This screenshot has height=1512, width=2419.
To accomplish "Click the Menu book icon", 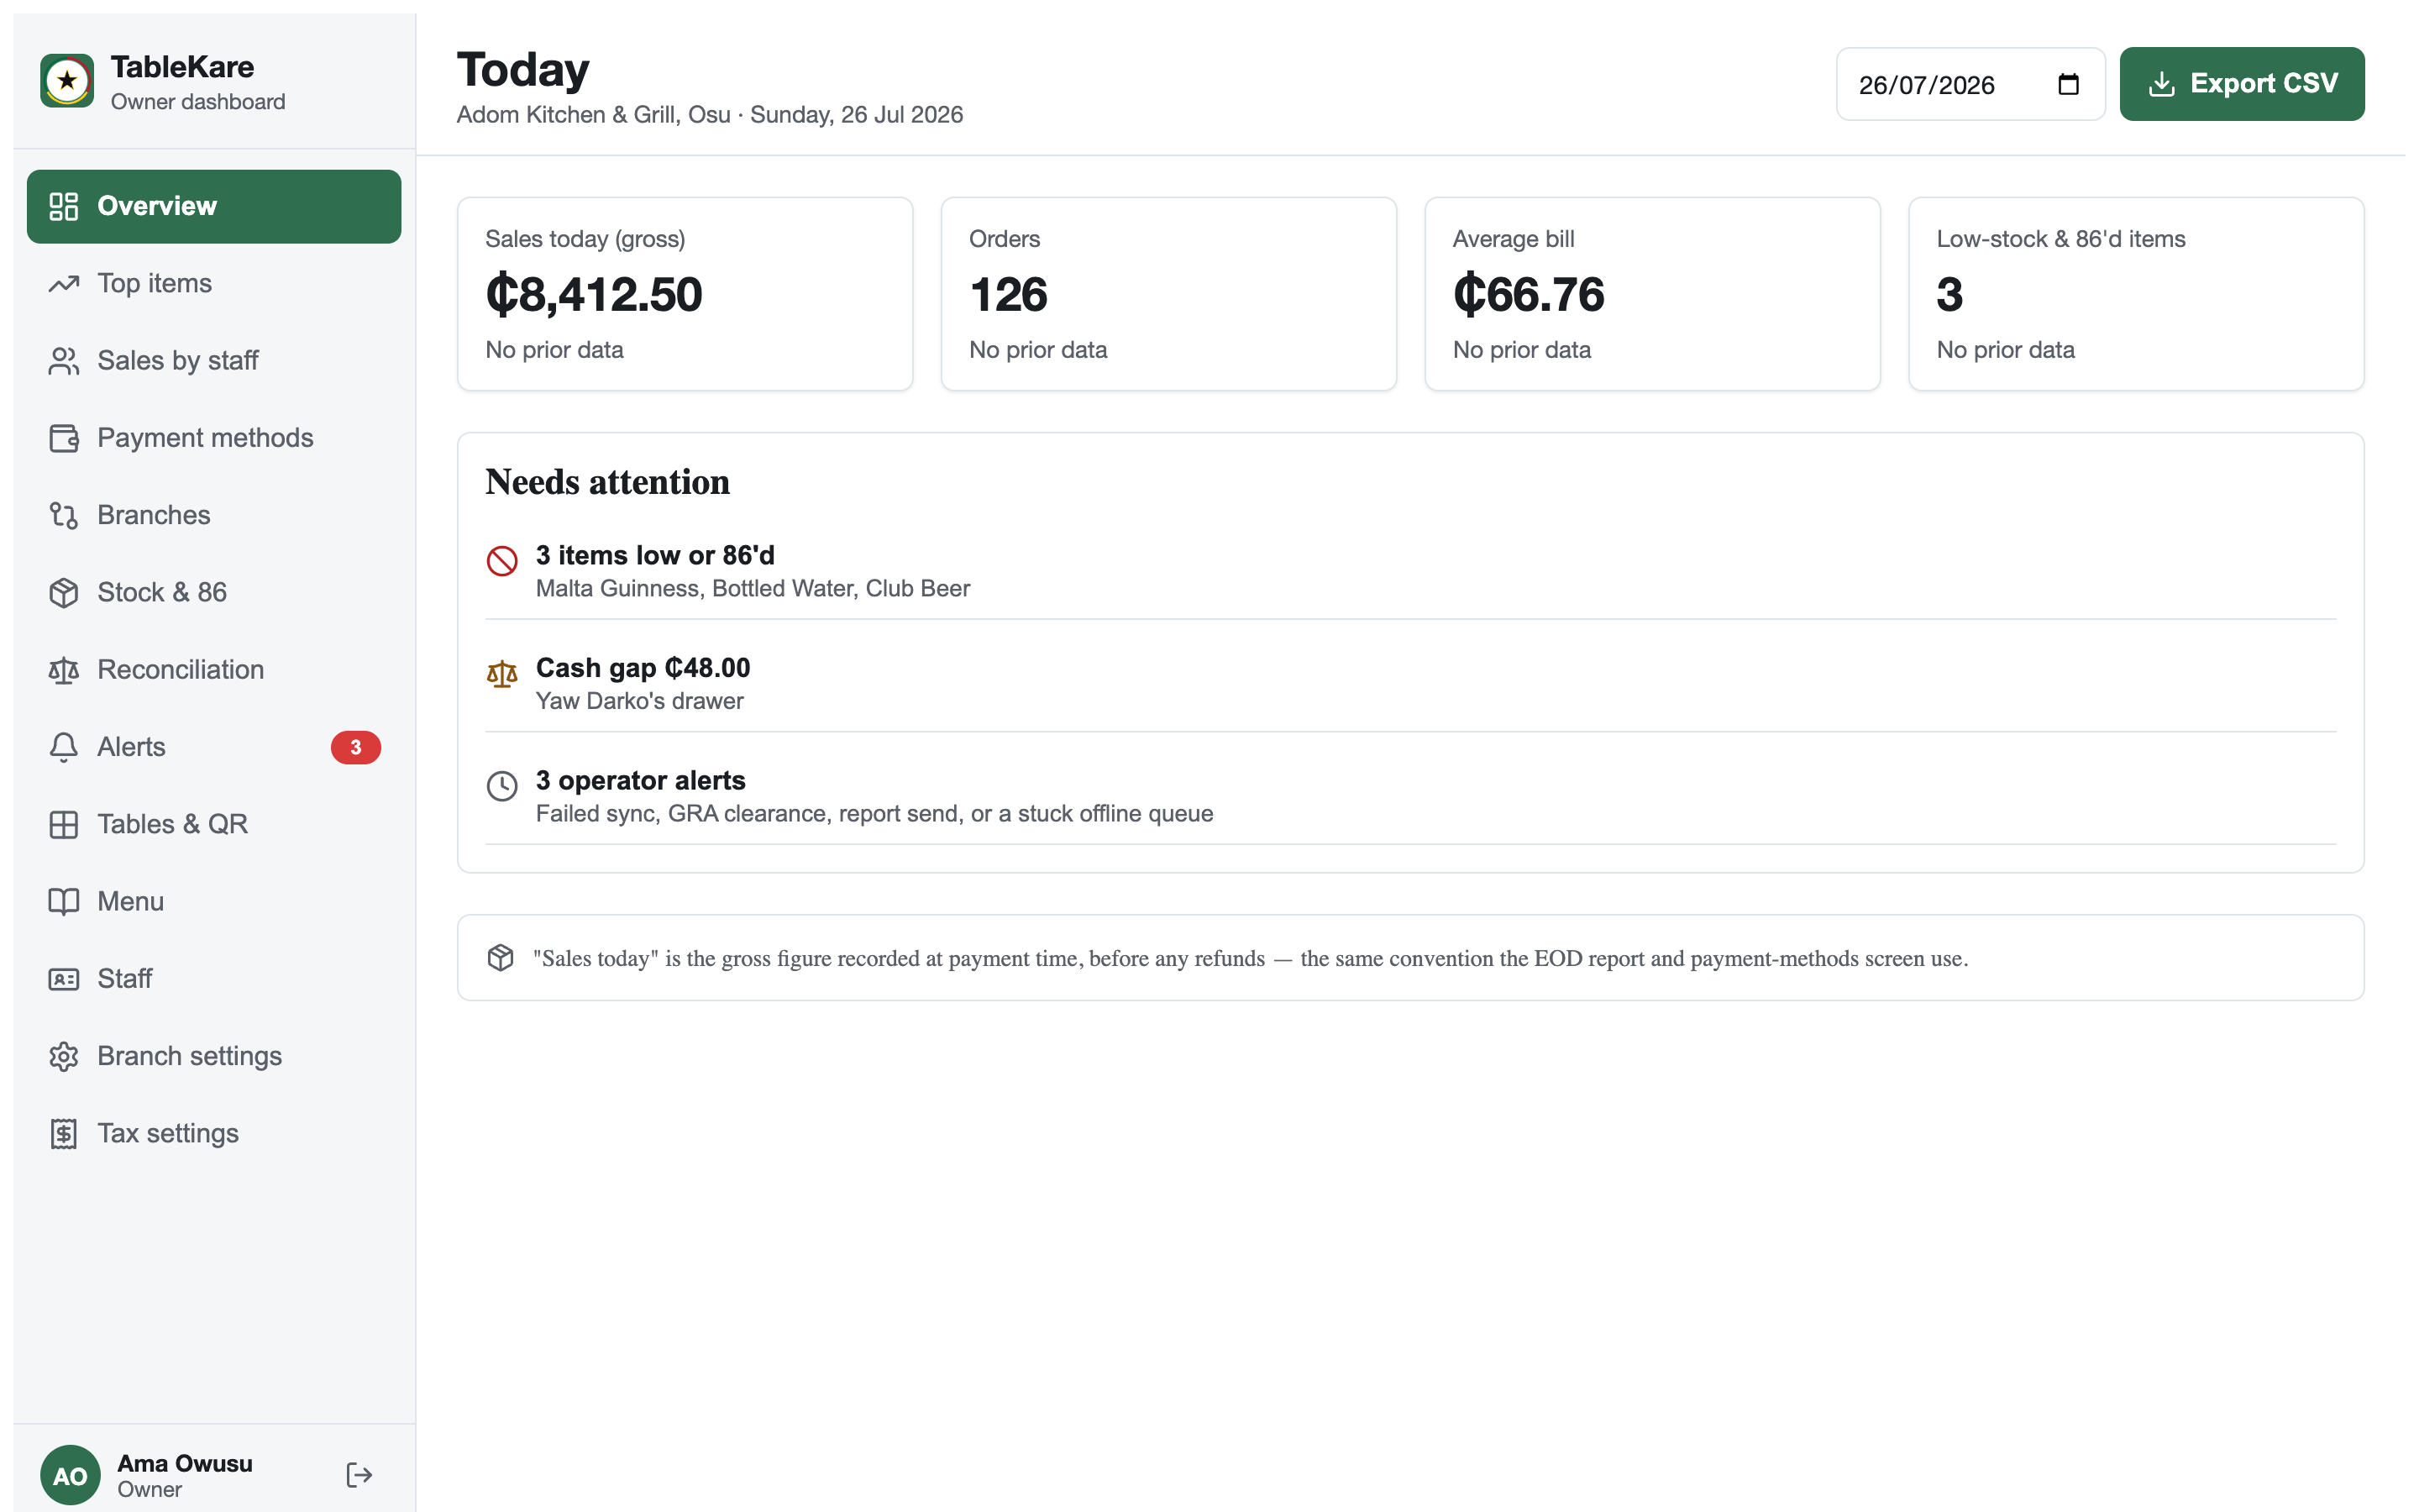I will point(64,902).
